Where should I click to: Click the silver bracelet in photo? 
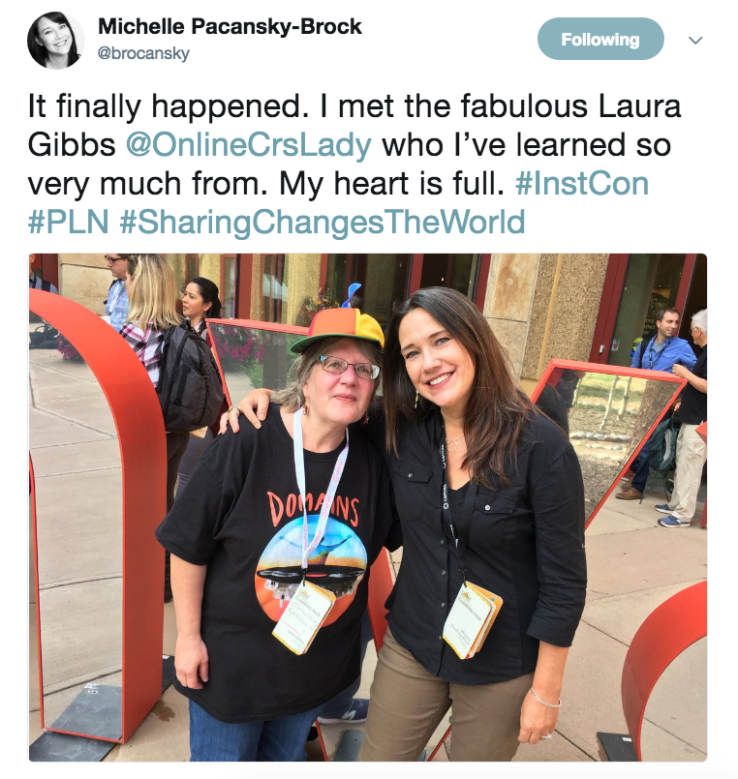[545, 699]
